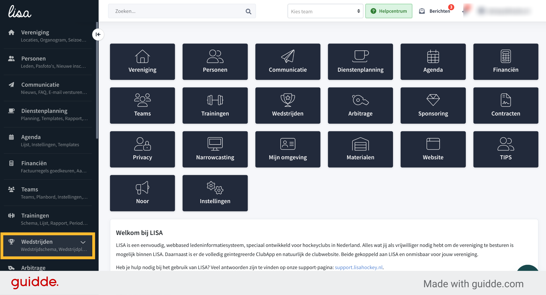Open the Noor megaphone tile
Viewport: 546px width, 295px height.
point(142,193)
